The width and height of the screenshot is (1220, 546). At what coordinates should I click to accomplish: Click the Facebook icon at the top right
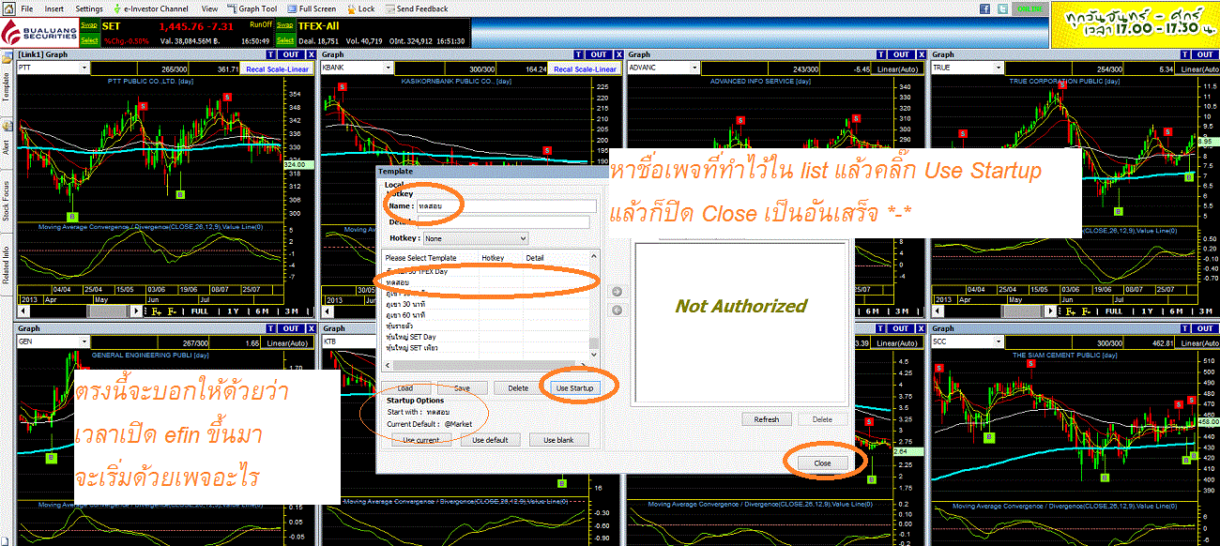pyautogui.click(x=984, y=8)
